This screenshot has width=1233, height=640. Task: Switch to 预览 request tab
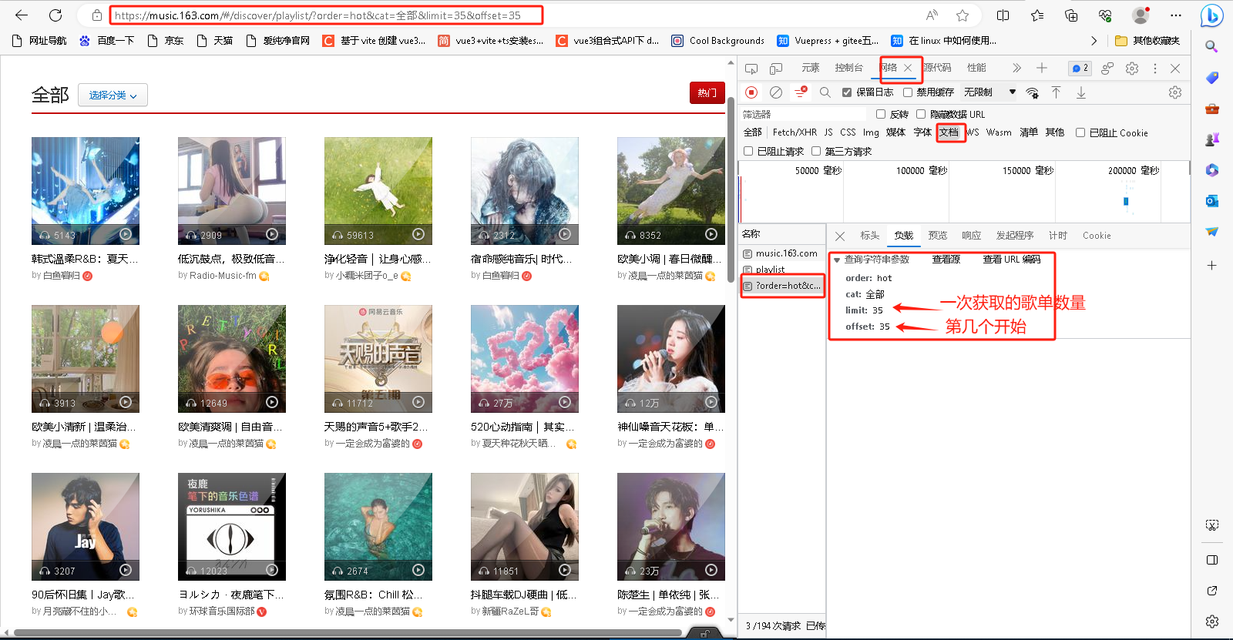click(x=938, y=236)
